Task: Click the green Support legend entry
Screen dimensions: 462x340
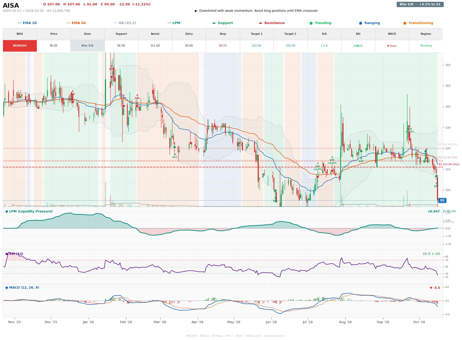Action: click(222, 23)
